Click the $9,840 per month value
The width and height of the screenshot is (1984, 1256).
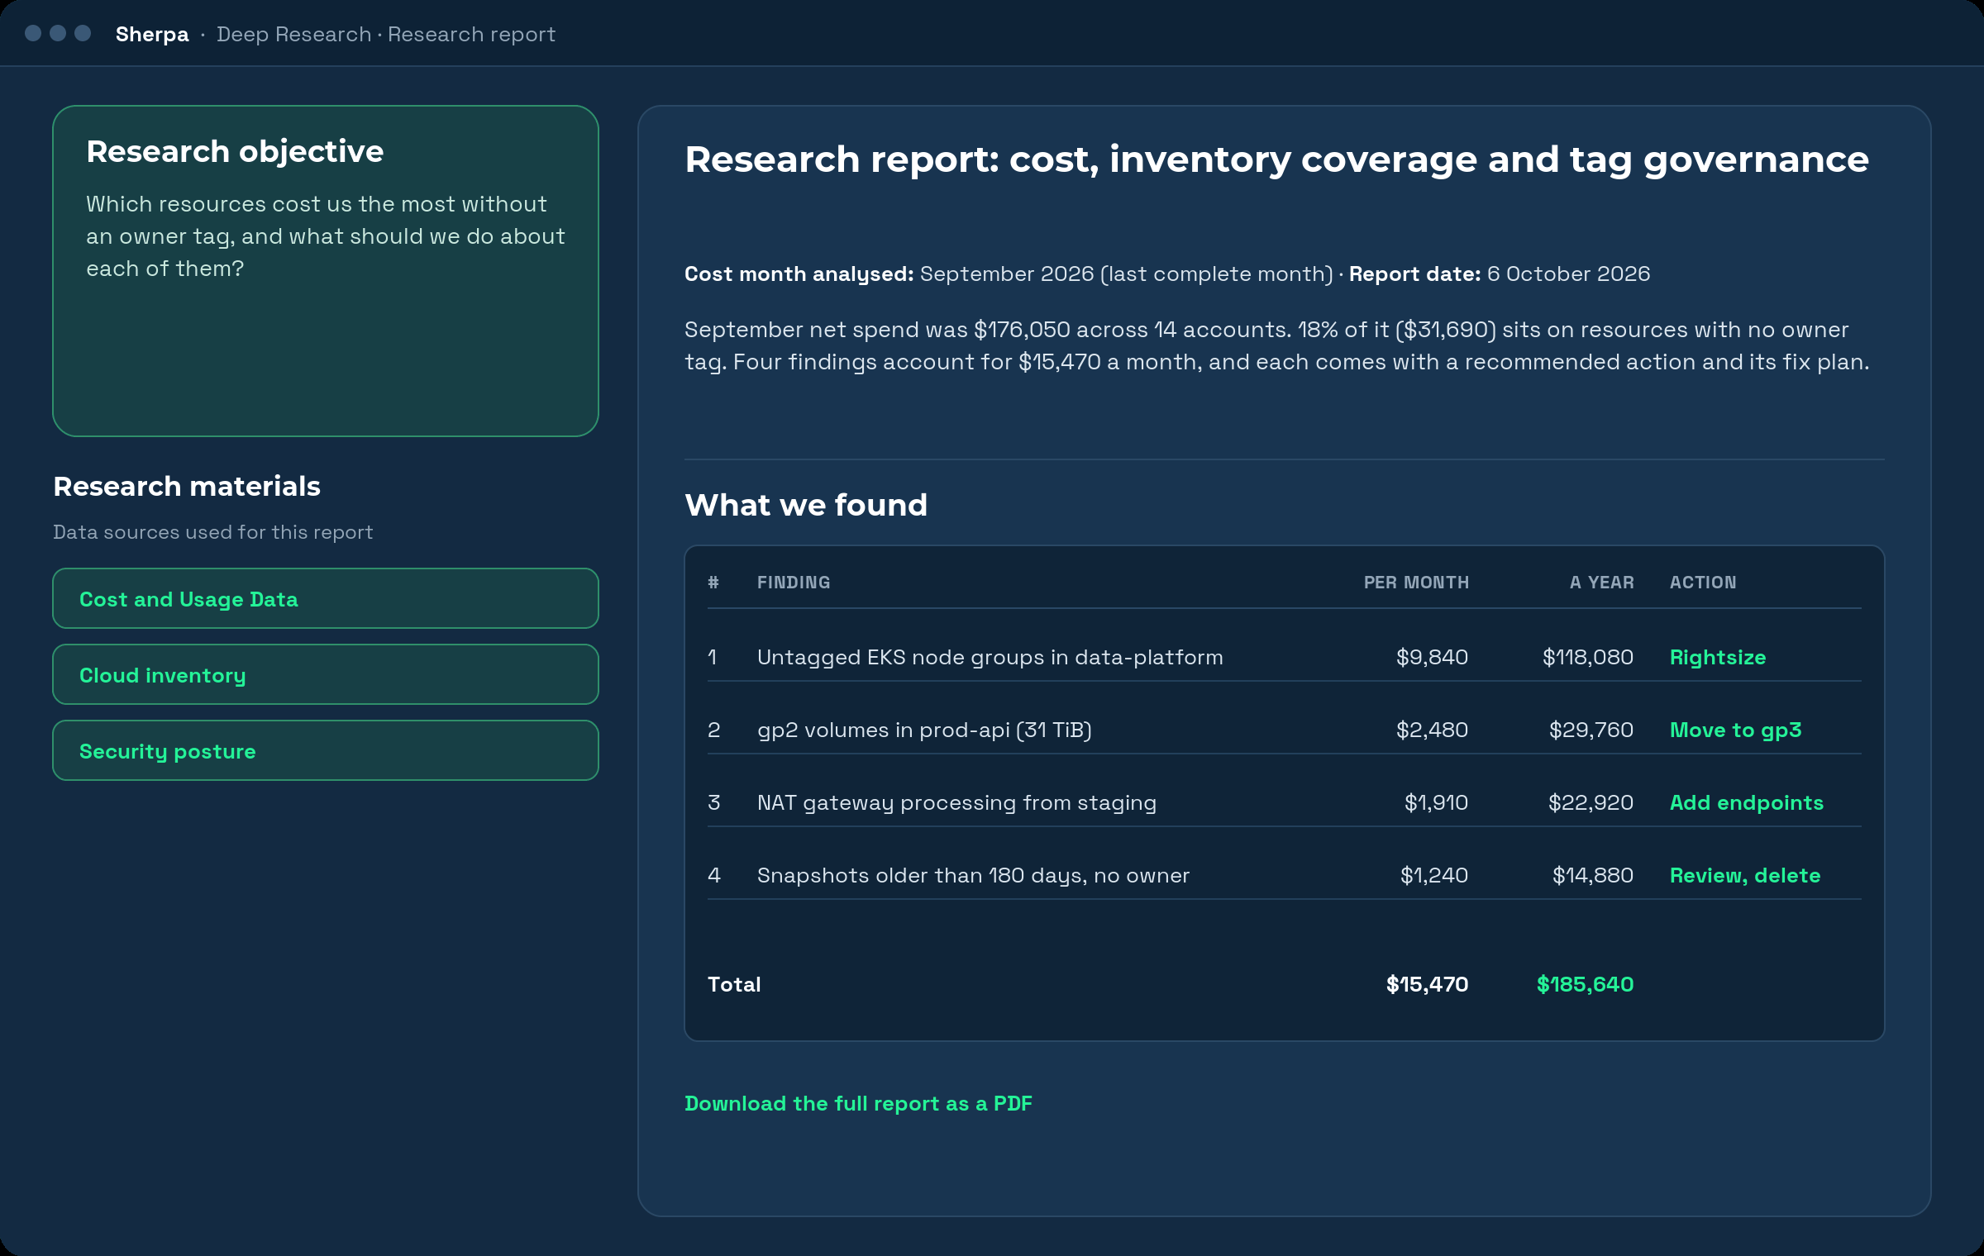1432,657
